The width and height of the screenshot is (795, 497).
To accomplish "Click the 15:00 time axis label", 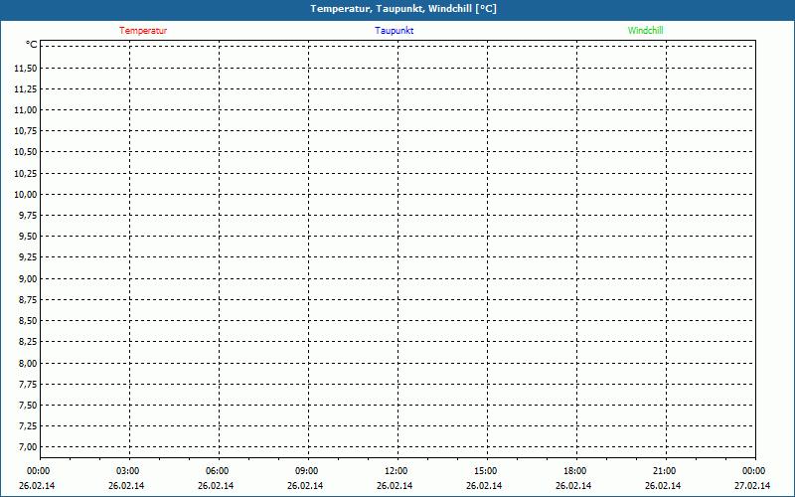I will [486, 471].
